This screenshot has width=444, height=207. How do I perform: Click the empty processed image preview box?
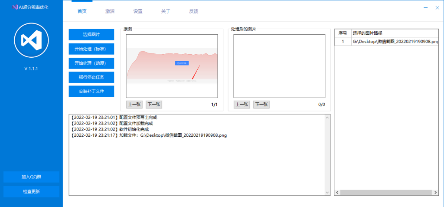[x=279, y=66]
